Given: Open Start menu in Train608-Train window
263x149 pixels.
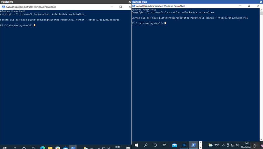Looking at the screenshot, I should click(136, 145).
